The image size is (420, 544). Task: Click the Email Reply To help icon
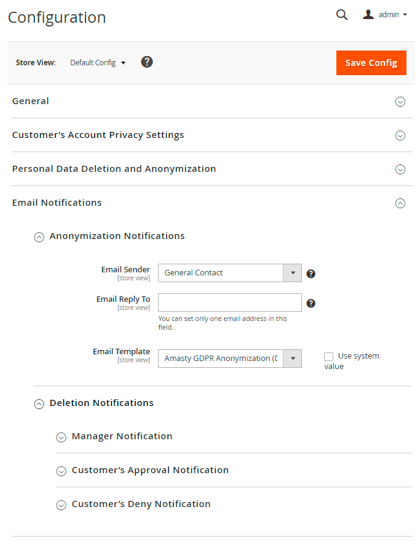point(311,303)
